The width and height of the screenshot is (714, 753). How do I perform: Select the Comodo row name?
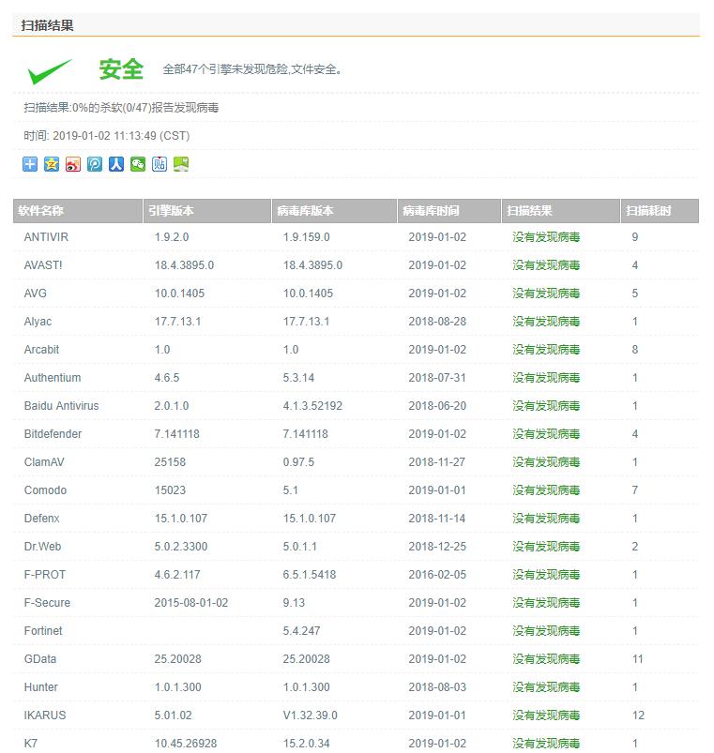click(x=45, y=489)
